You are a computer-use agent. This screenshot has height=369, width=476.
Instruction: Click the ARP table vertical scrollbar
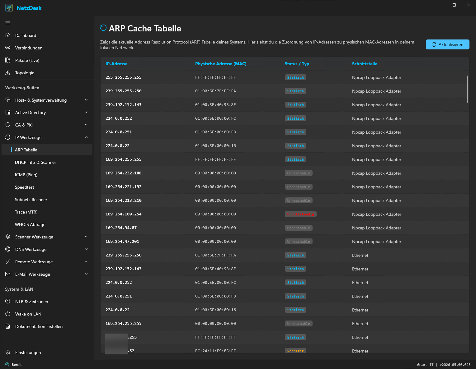[468, 89]
